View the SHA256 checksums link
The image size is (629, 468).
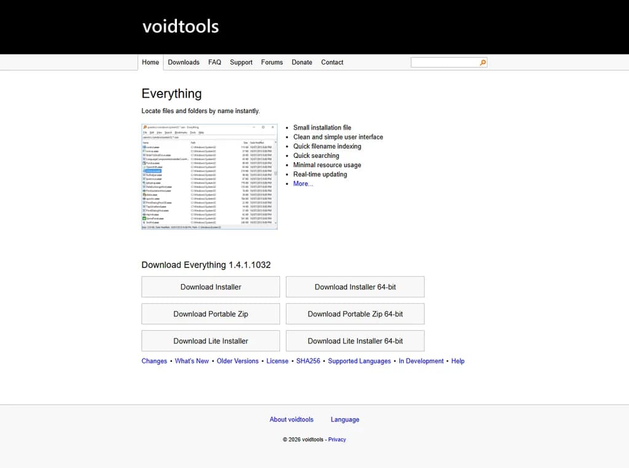click(308, 361)
